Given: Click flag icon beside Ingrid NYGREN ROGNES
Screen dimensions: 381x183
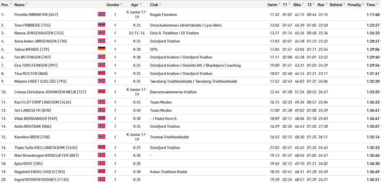Looking at the screenshot, I should (x=101, y=179).
